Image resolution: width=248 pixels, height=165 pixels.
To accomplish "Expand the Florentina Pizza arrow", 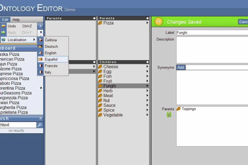I will click(x=41, y=88).
